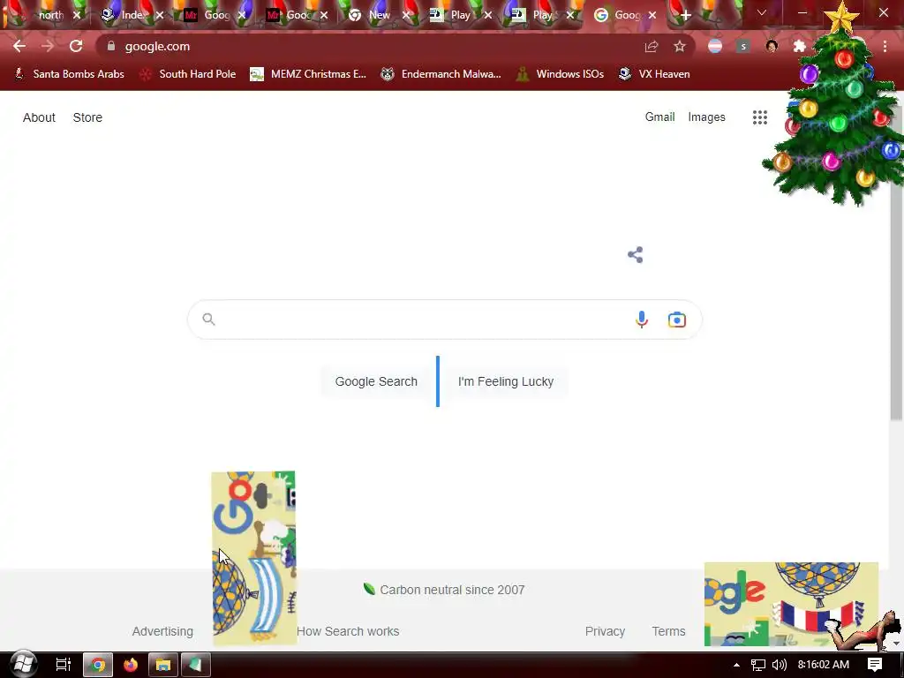This screenshot has width=904, height=678.
Task: Open Google Images link
Action: click(x=706, y=117)
